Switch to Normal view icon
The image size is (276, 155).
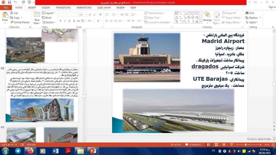point(209,145)
